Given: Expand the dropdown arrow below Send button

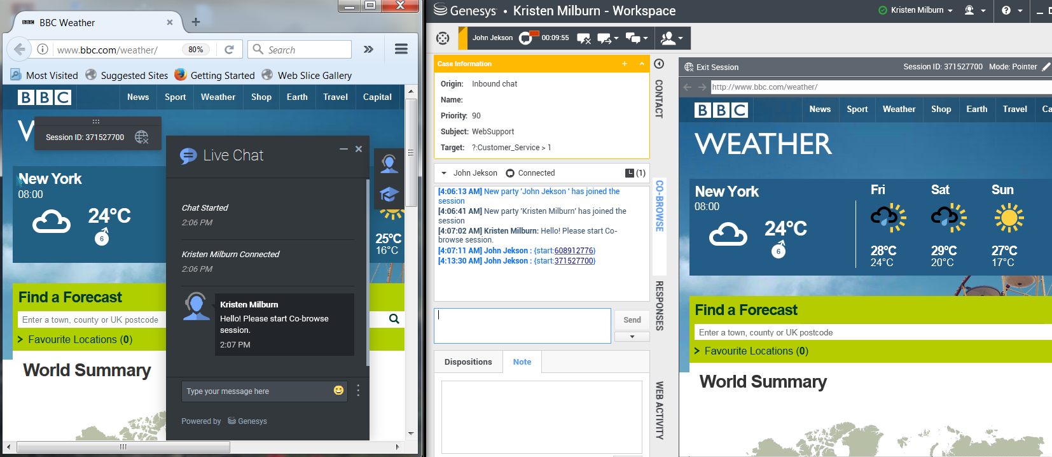Looking at the screenshot, I should pyautogui.click(x=632, y=337).
